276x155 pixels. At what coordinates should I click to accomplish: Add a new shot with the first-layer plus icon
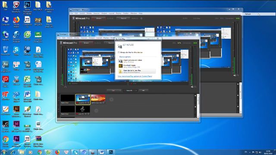pos(111,99)
